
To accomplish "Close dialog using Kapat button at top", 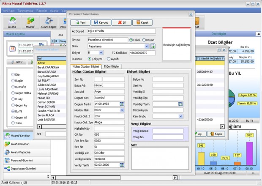I will coord(142,22).
